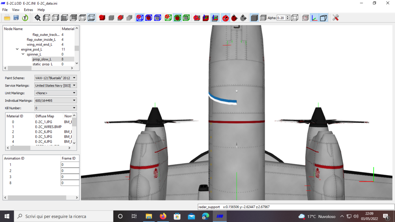Open the View menu
Viewport: 395px width, 222px height.
tap(16, 10)
